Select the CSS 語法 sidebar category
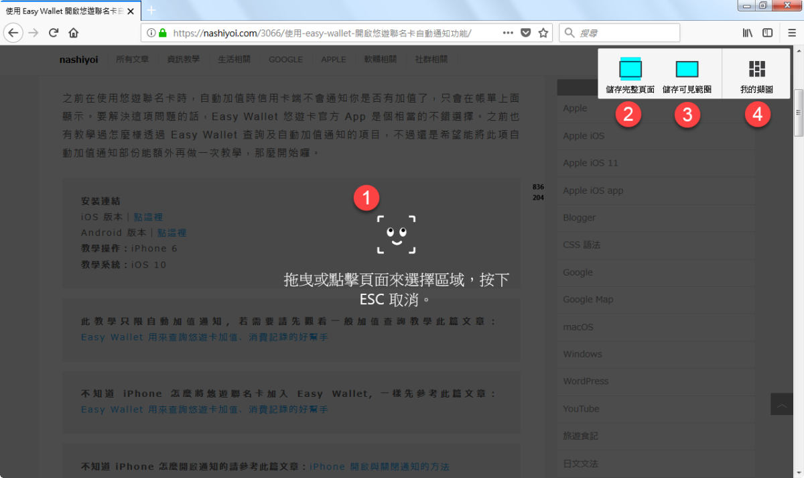 pos(582,245)
